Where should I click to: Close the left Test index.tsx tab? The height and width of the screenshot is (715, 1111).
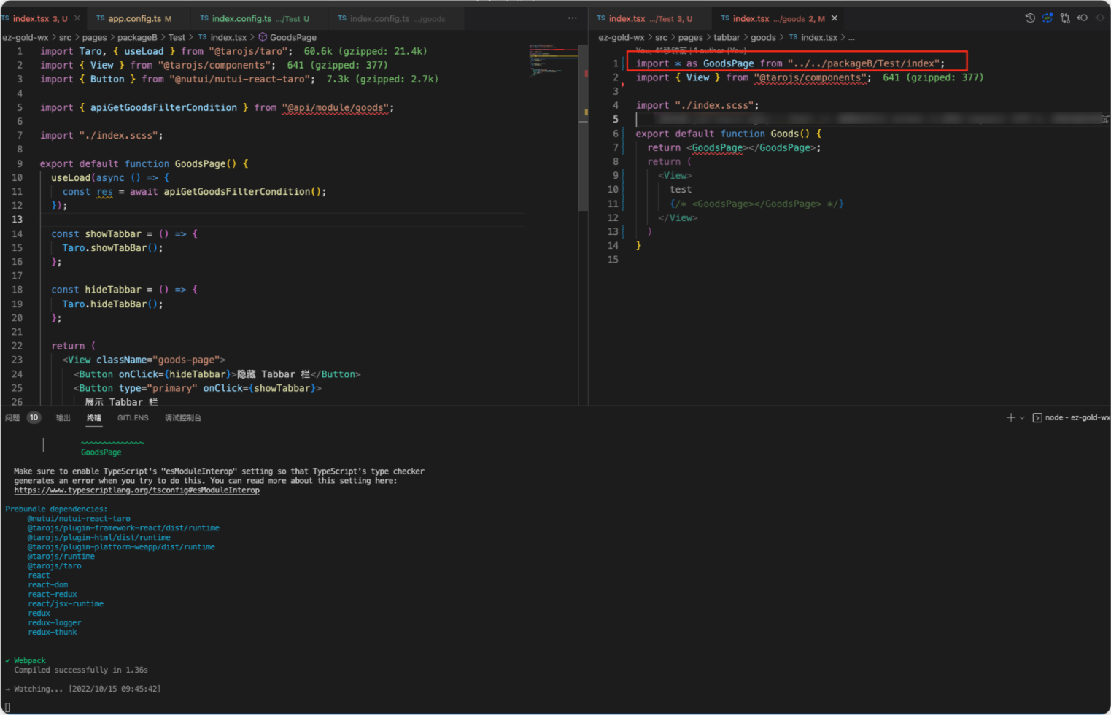click(x=77, y=18)
